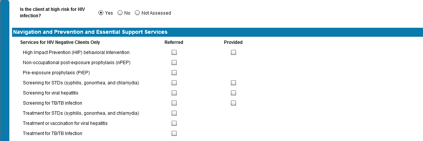
Task: Check Referred for HIP behavioral Intervention
Action: pyautogui.click(x=174, y=52)
